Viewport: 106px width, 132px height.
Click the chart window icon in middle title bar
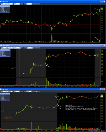1,46
